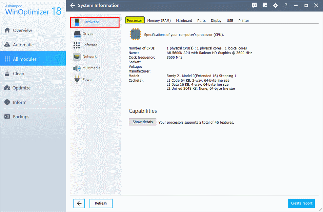Click the Refresh button
The width and height of the screenshot is (323, 212).
[x=101, y=203]
